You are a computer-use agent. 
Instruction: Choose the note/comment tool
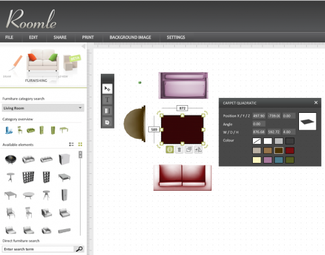(x=107, y=122)
